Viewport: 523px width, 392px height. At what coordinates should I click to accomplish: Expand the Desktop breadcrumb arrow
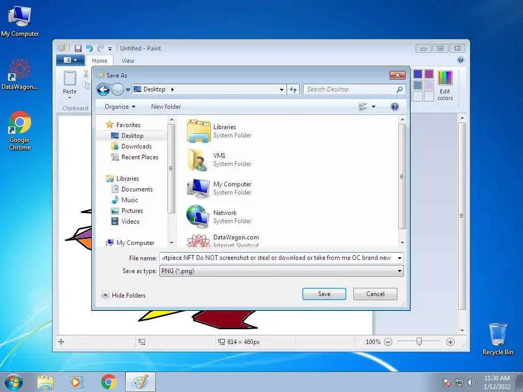click(x=173, y=89)
